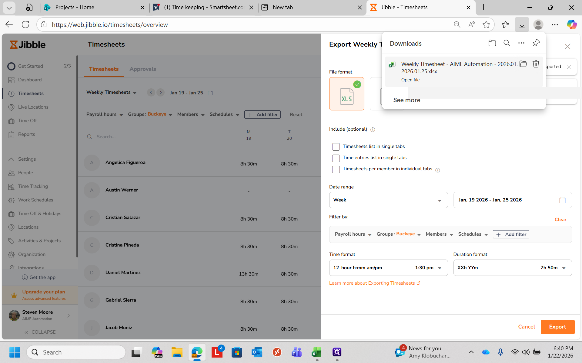
Task: Expand the Week date range dropdown
Action: (x=388, y=200)
